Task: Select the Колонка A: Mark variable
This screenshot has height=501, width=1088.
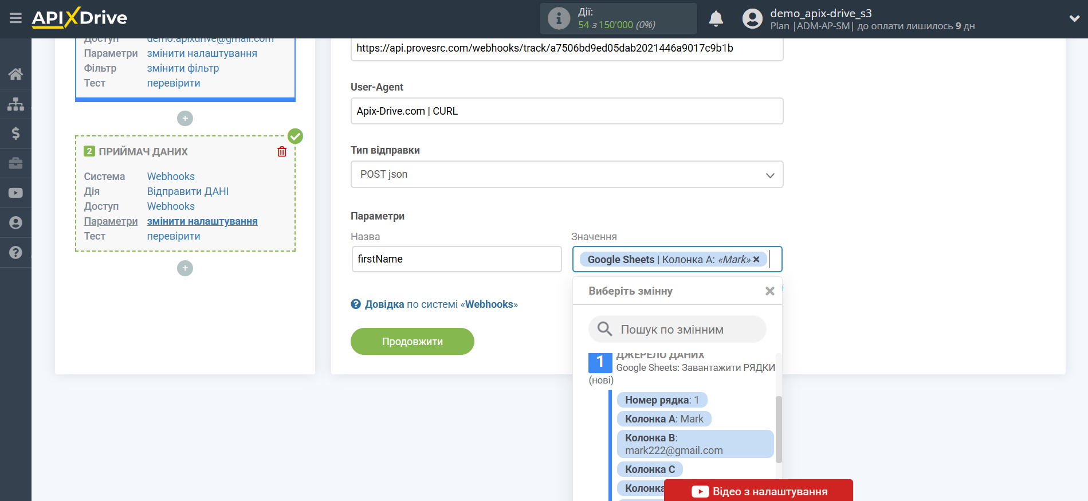Action: [x=664, y=419]
